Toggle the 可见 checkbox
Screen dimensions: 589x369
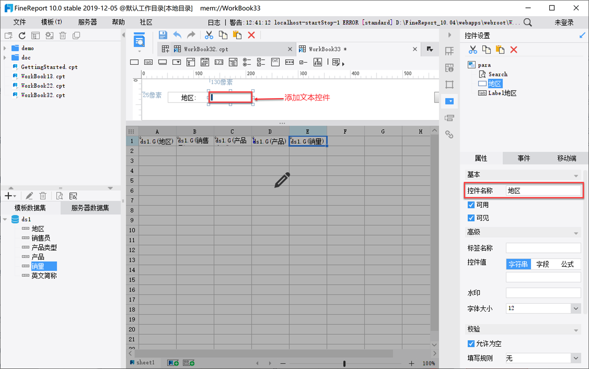point(471,218)
